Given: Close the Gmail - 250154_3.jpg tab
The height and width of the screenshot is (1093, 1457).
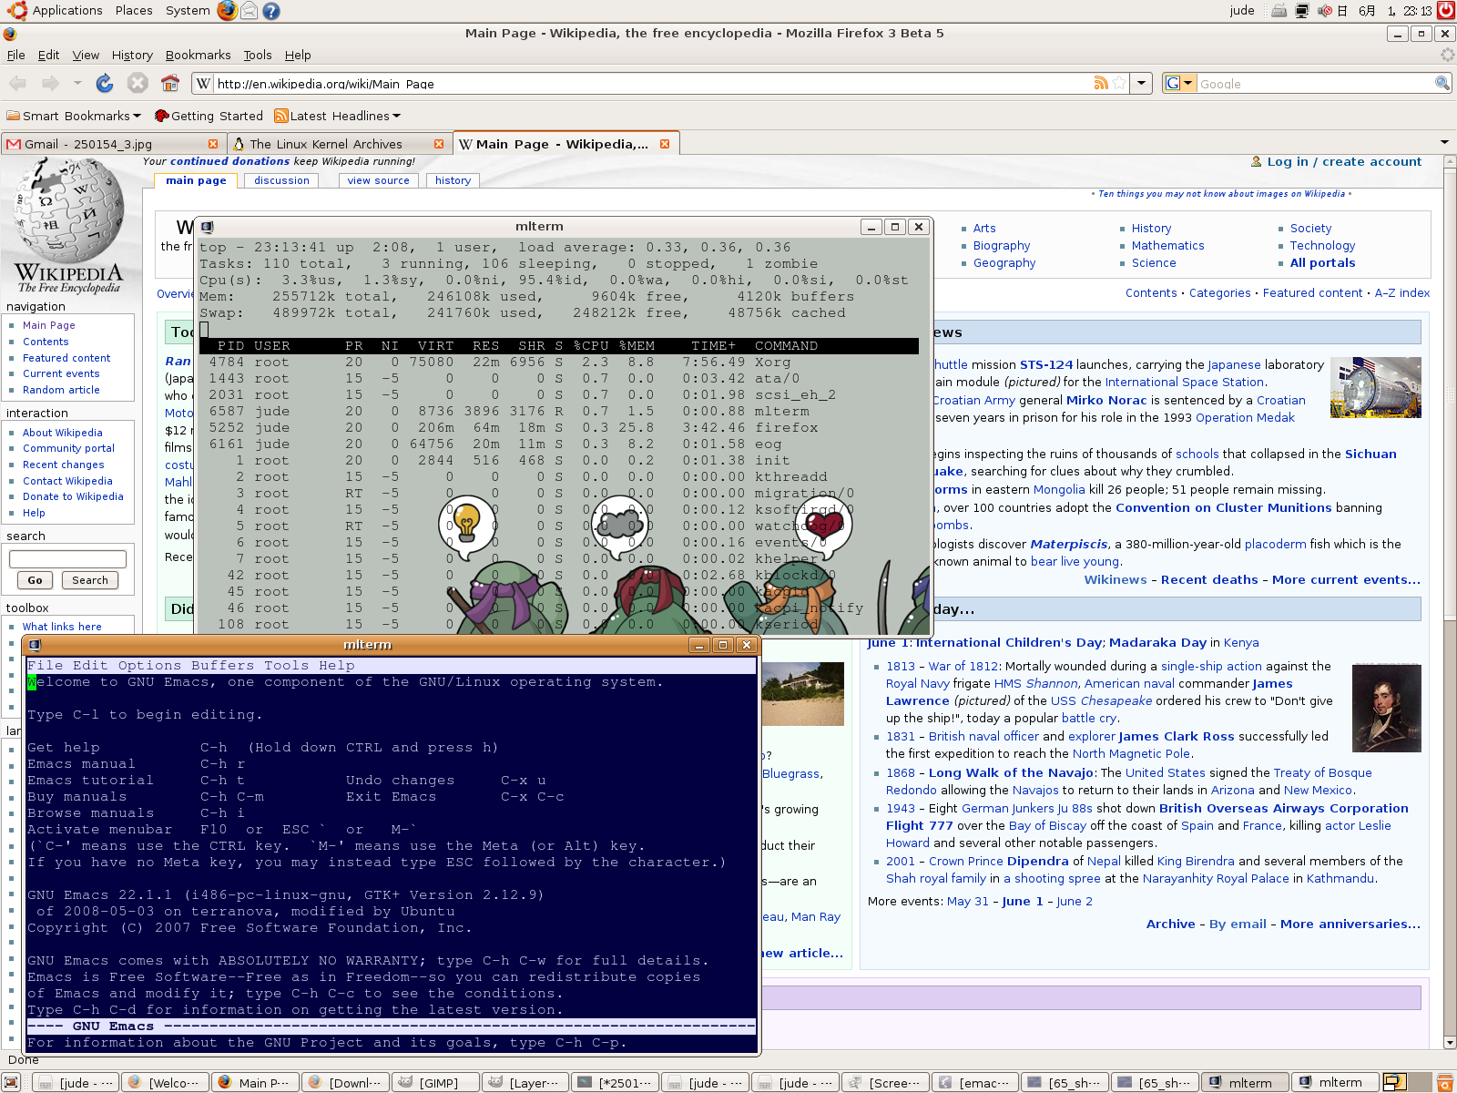Looking at the screenshot, I should point(213,144).
